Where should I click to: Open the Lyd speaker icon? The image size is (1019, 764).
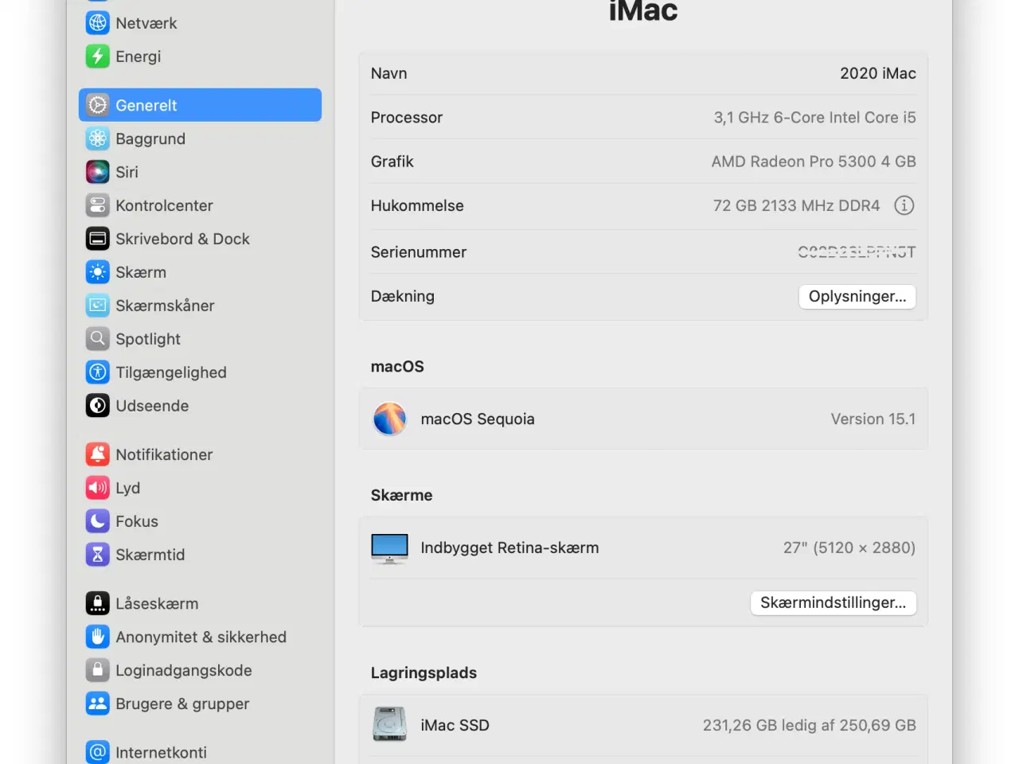pyautogui.click(x=97, y=488)
